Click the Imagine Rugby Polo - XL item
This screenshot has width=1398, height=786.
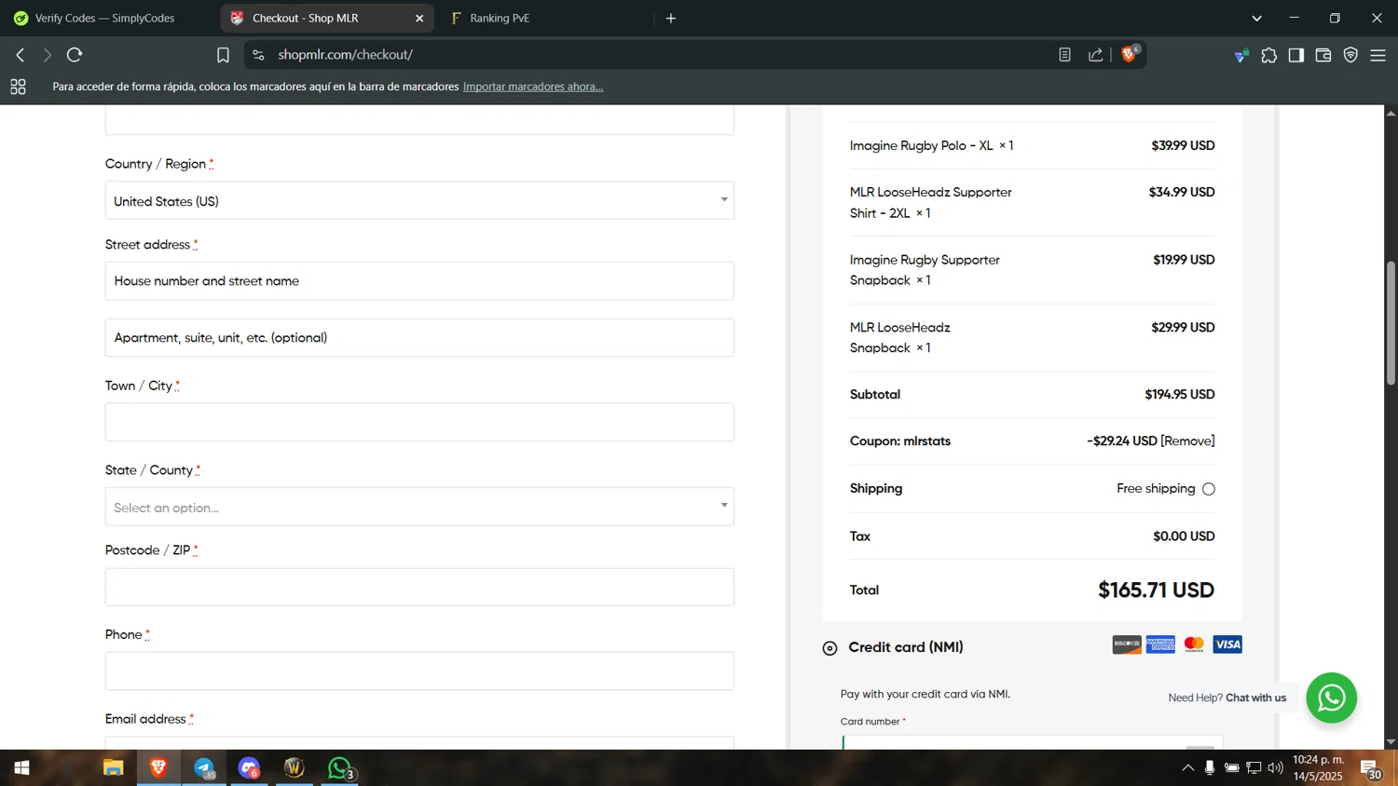coord(931,145)
